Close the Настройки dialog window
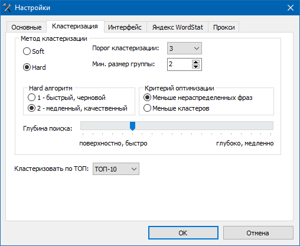This screenshot has height=246, width=300. (291, 8)
